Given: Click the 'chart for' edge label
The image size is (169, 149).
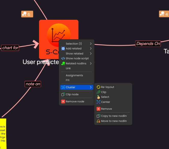Looking at the screenshot, I should 10,48.
